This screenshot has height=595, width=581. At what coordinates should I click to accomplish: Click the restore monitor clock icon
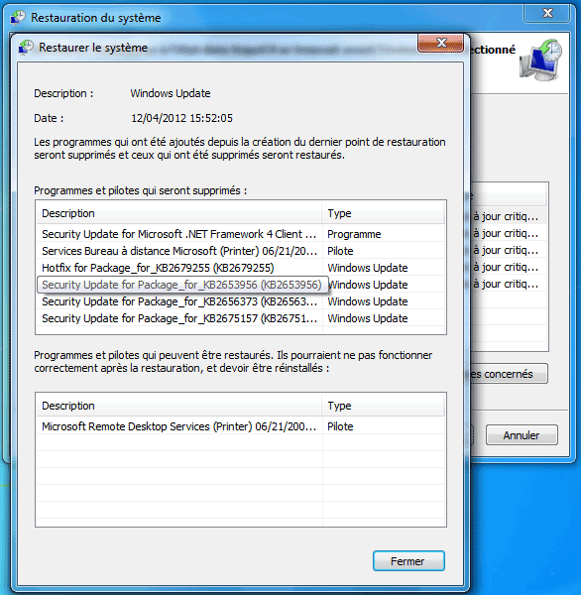[x=540, y=59]
